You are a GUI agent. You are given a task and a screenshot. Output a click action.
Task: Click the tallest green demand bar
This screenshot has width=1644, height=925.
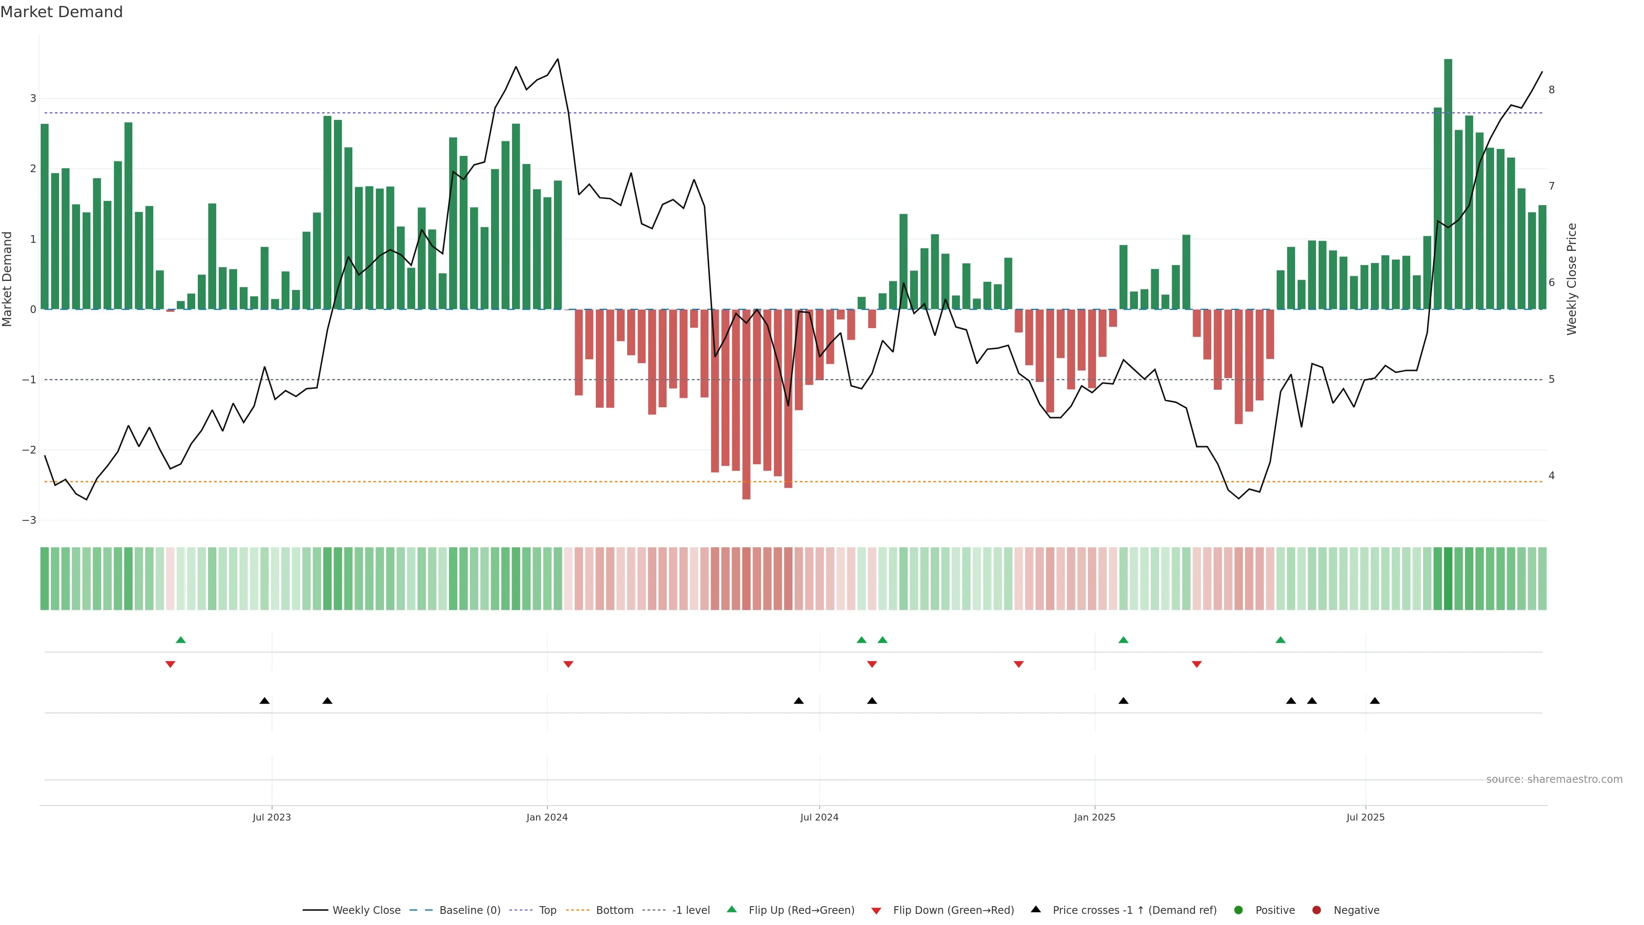[x=1448, y=185]
